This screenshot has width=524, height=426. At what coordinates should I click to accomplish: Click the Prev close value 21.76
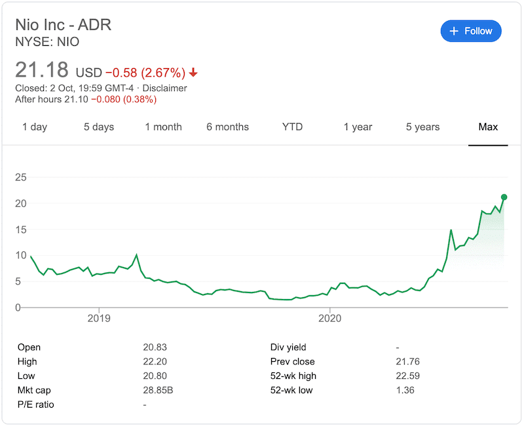coord(407,362)
